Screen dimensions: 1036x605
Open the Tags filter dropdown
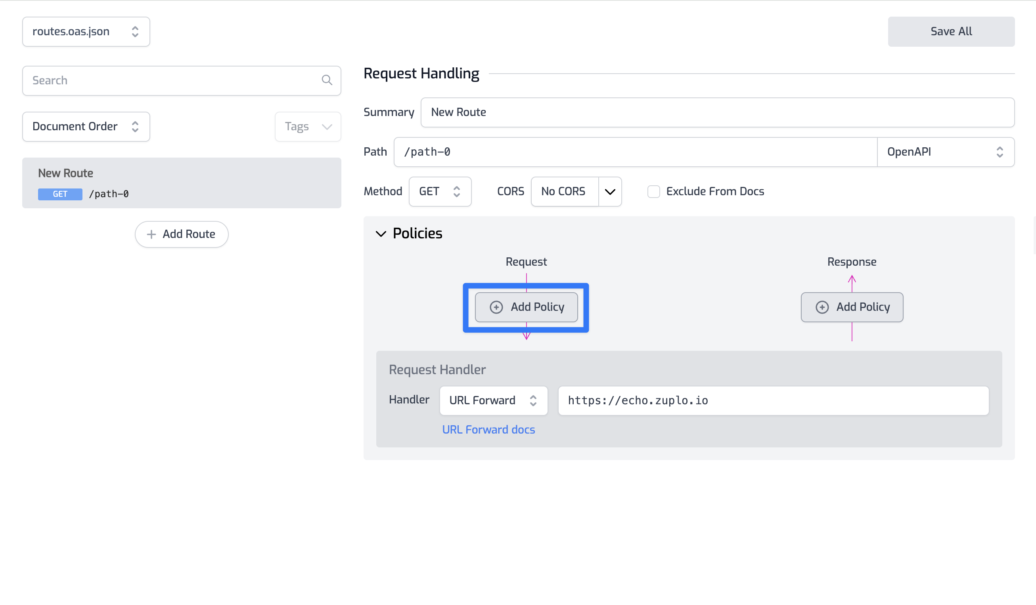308,126
